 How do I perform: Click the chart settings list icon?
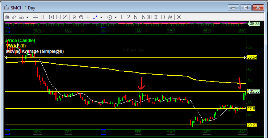pyautogui.click(x=21, y=17)
